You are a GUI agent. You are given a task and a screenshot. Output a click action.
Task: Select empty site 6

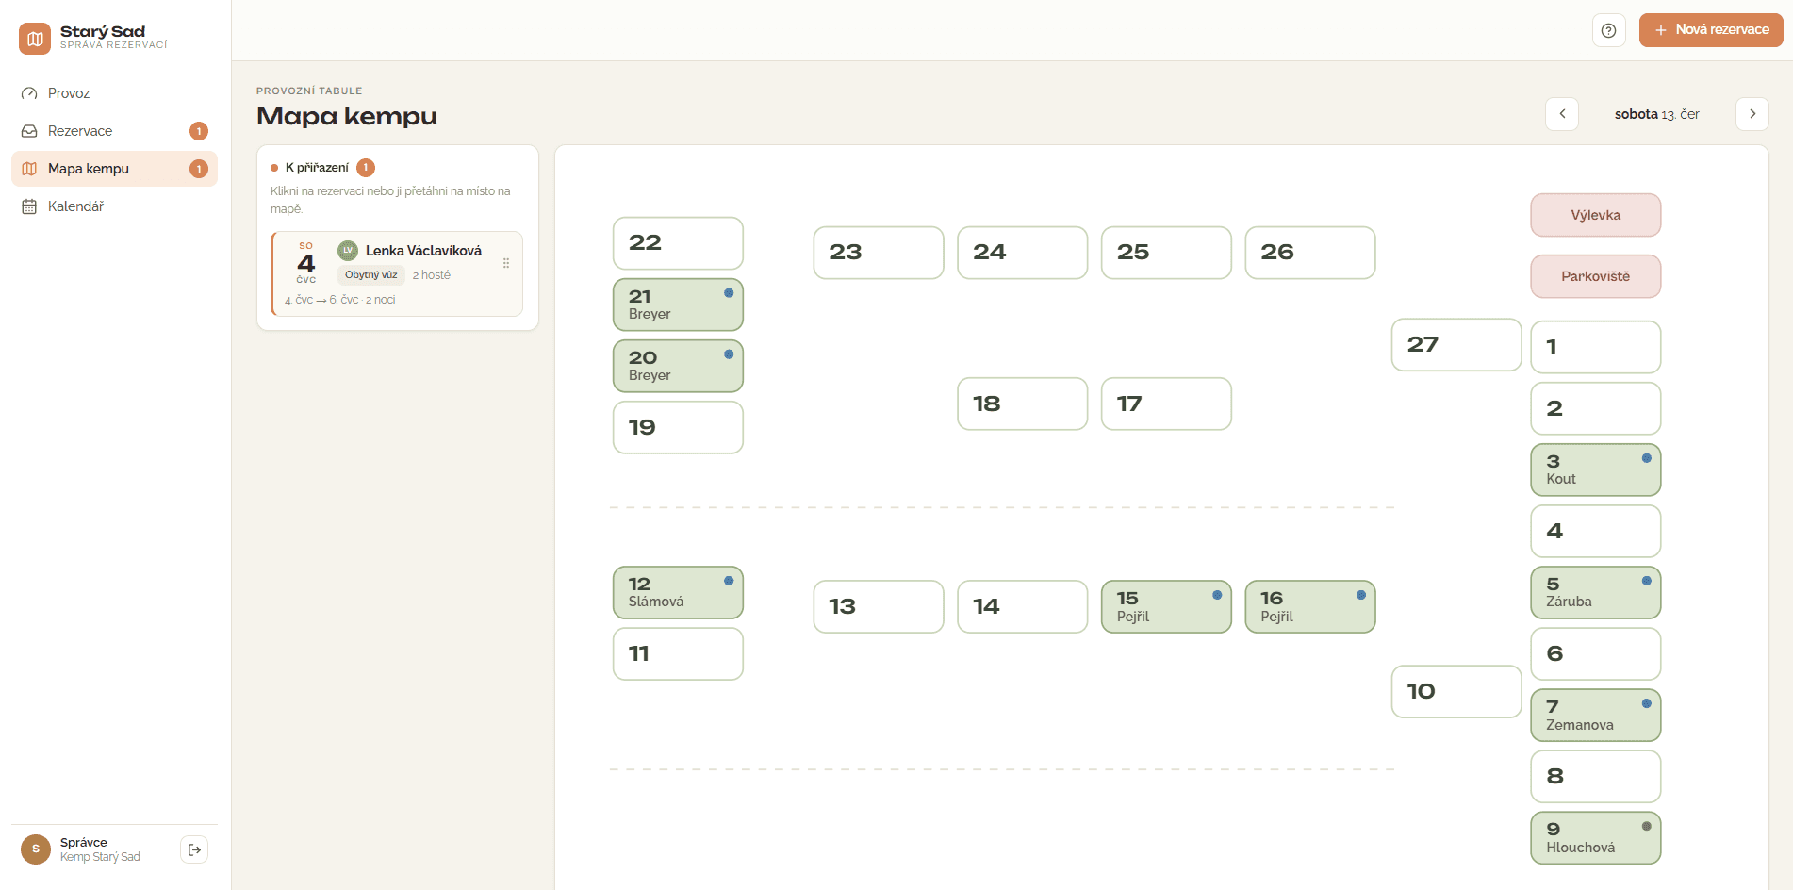pos(1596,653)
